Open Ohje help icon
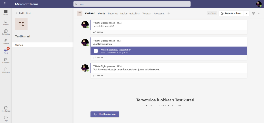This screenshot has width=264, height=123. click(6, 118)
